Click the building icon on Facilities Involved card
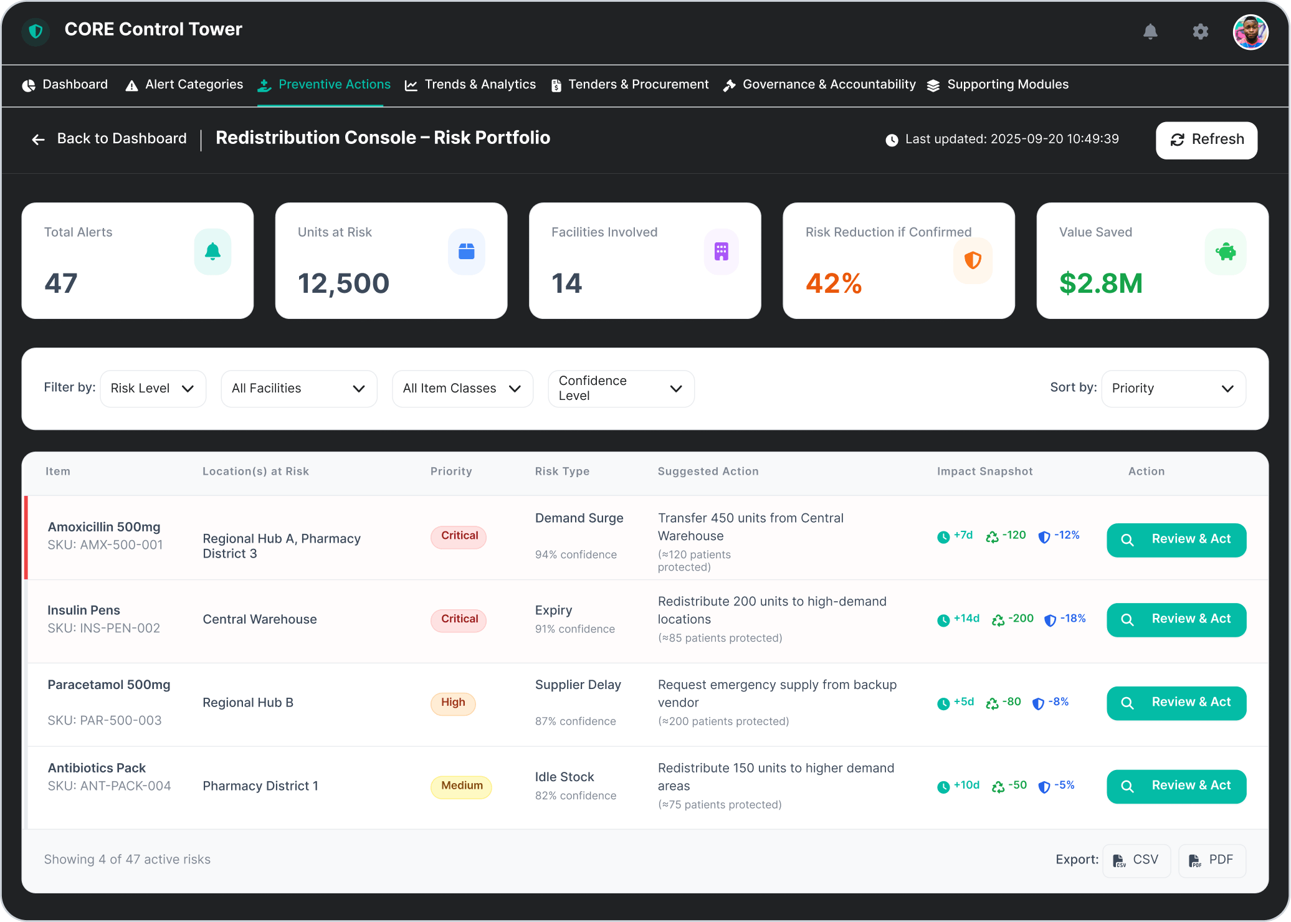 click(x=720, y=252)
